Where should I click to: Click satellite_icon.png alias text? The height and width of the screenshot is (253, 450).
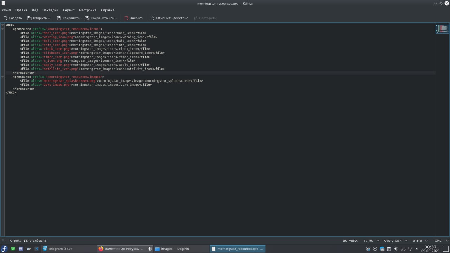(x=61, y=69)
